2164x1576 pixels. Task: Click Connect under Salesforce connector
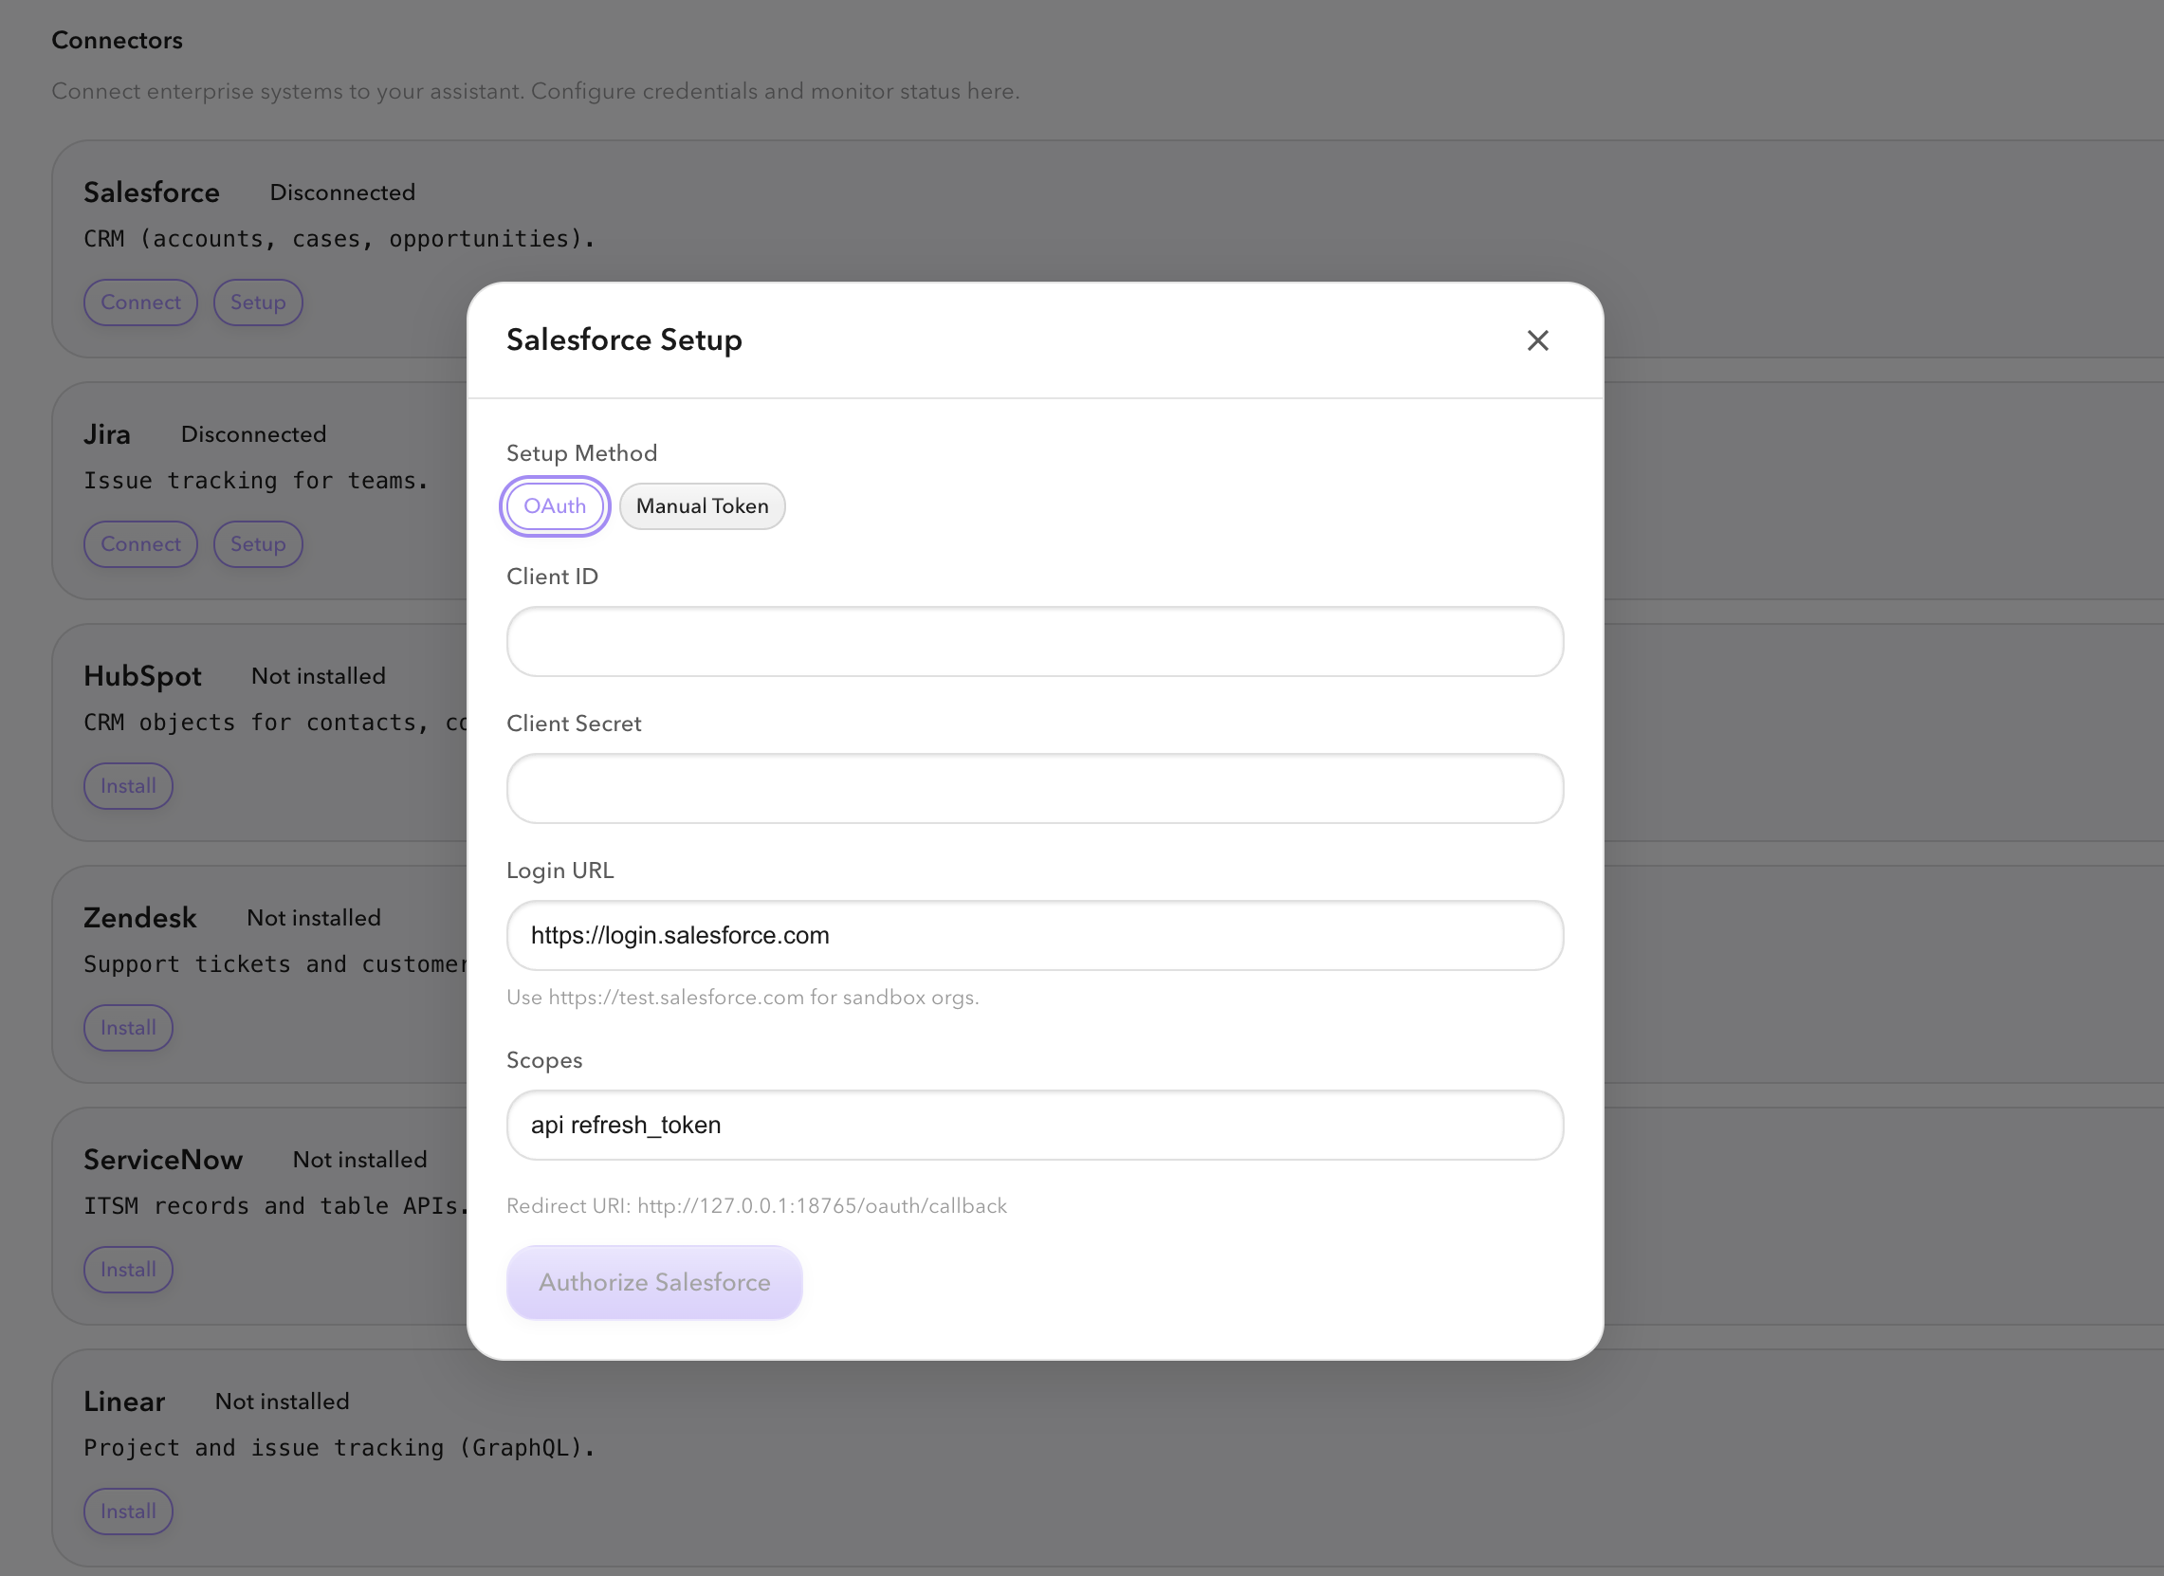[140, 302]
